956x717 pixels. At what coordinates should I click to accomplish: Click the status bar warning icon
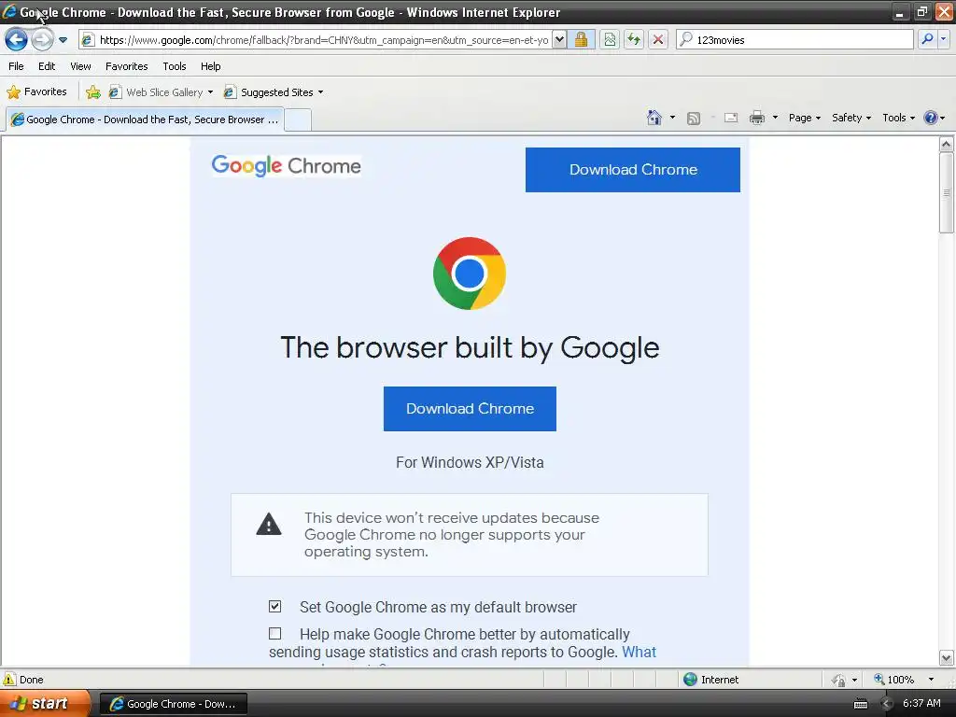(x=9, y=680)
